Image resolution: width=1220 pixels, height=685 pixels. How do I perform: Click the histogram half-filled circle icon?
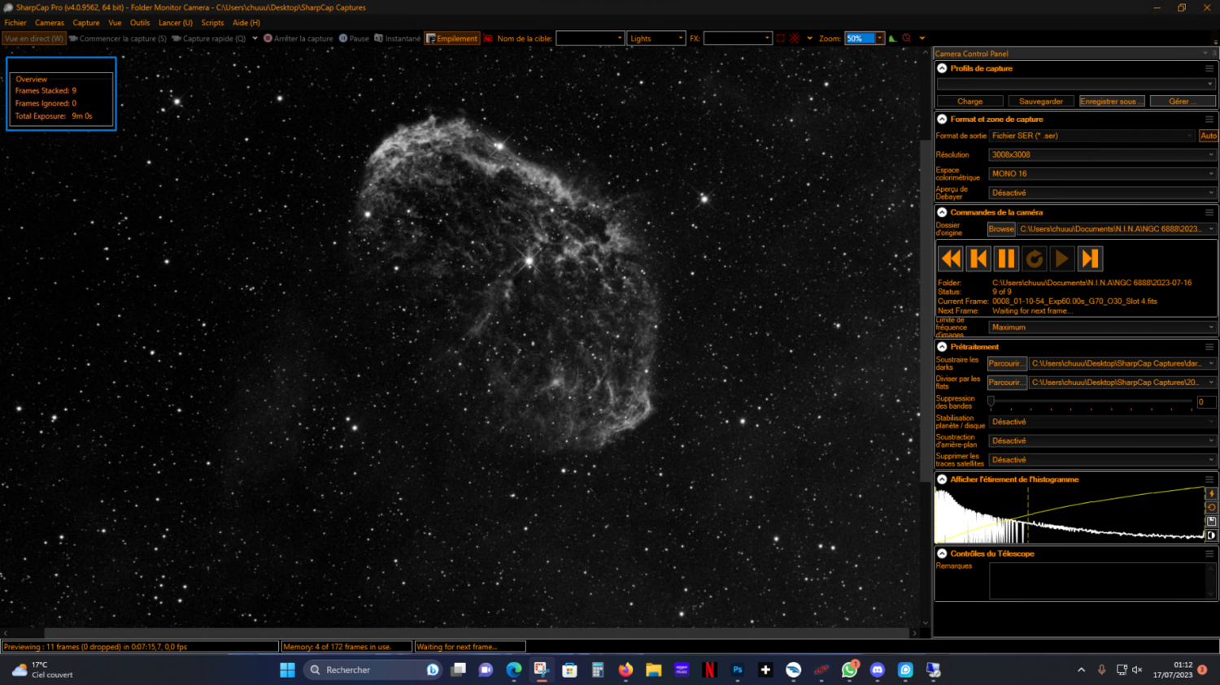1211,535
